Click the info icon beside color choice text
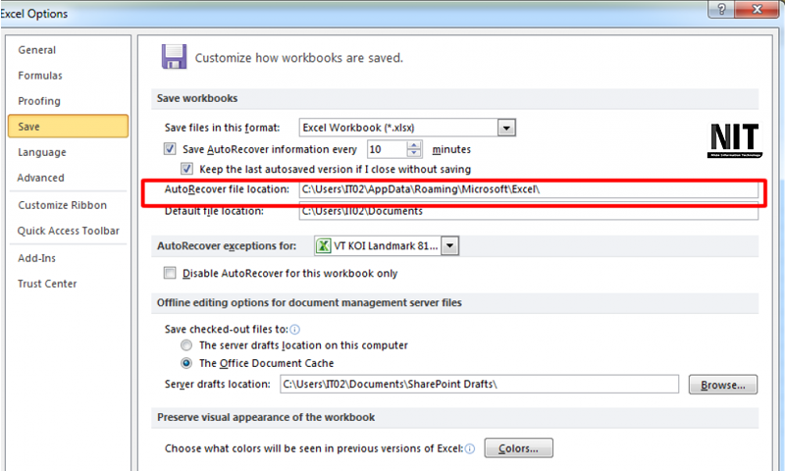The image size is (785, 471). (470, 448)
